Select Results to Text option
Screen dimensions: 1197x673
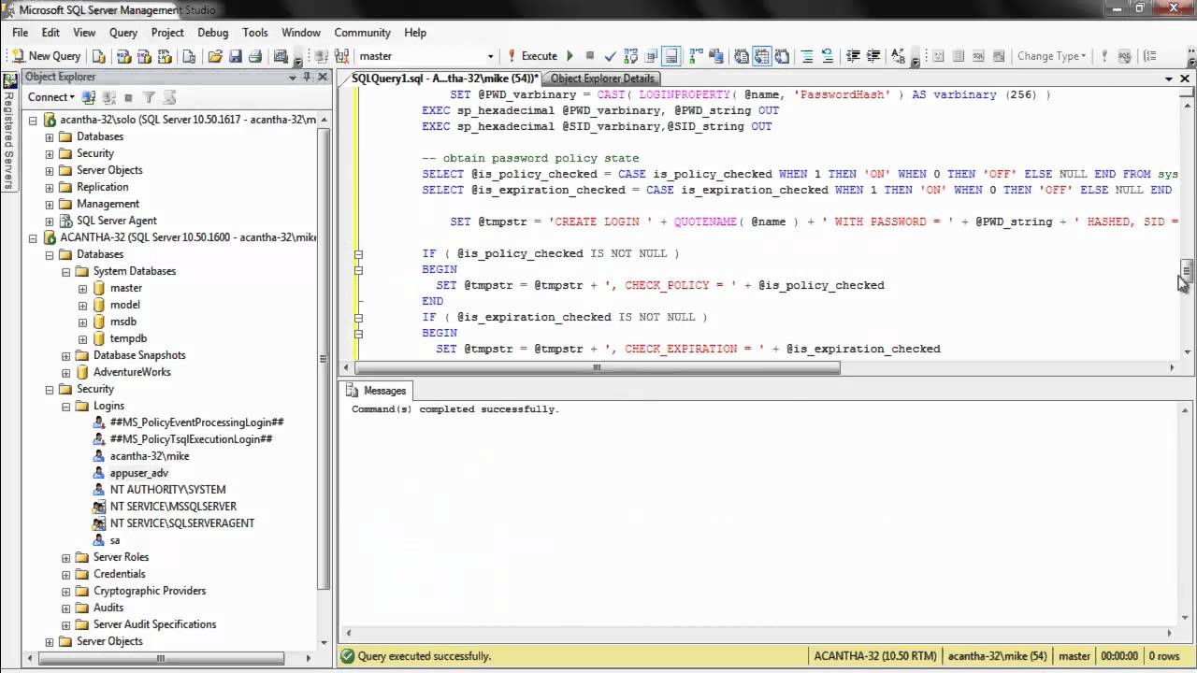pos(742,56)
